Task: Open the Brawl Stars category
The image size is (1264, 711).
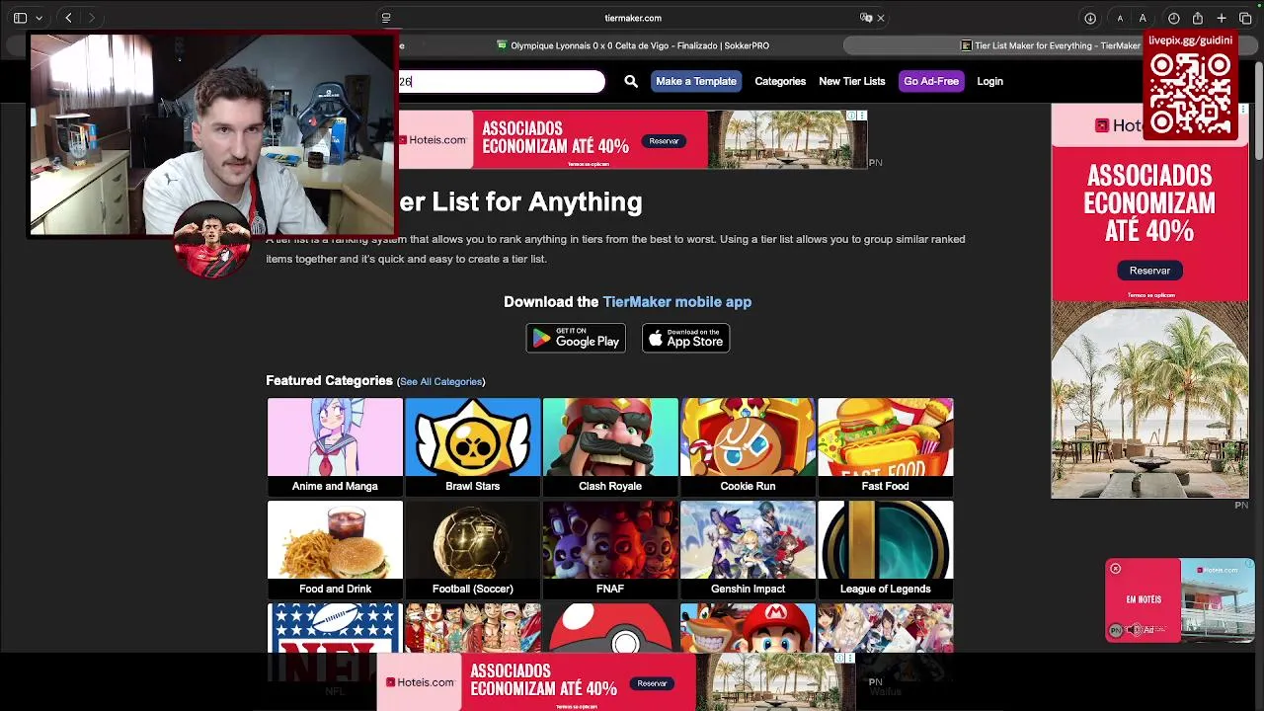Action: click(x=472, y=446)
